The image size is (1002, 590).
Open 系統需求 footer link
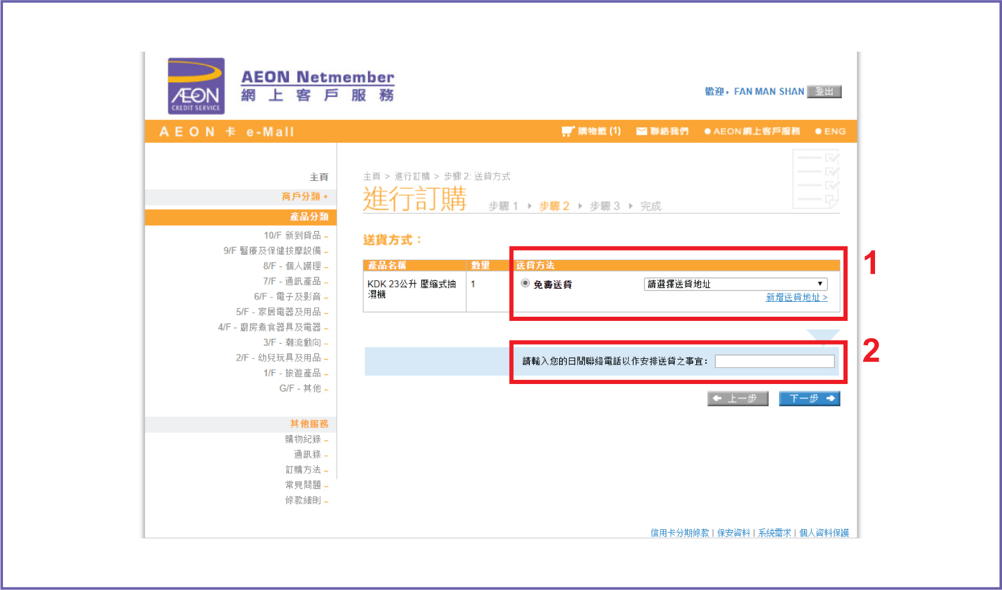774,533
